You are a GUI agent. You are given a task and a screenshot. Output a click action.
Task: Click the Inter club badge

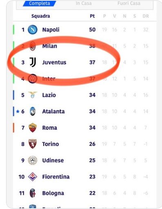pyautogui.click(x=33, y=78)
